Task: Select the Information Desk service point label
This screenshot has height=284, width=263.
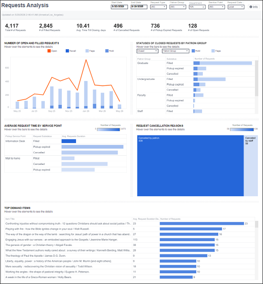Action: (15, 141)
